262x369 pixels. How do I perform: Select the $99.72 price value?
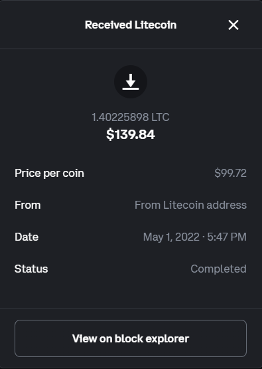(231, 174)
